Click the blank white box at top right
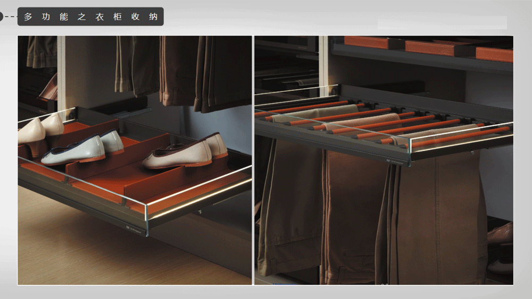Viewport: 532px width, 299px height. pos(442,22)
